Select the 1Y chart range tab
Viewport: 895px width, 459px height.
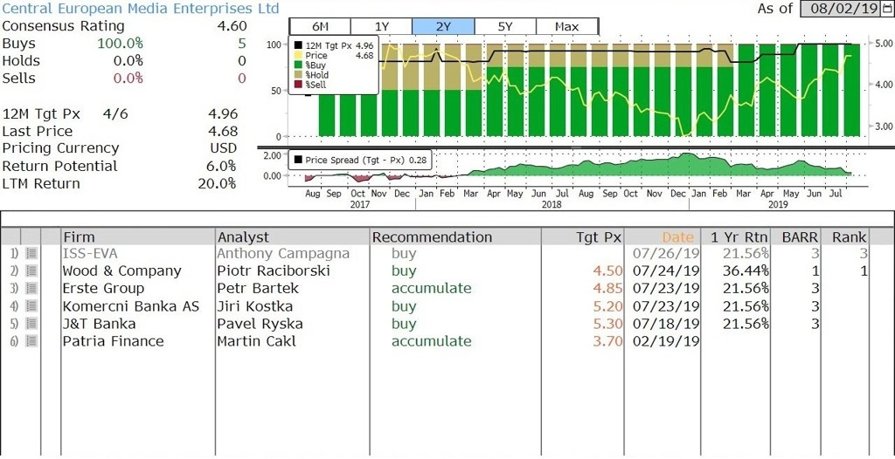pos(381,26)
